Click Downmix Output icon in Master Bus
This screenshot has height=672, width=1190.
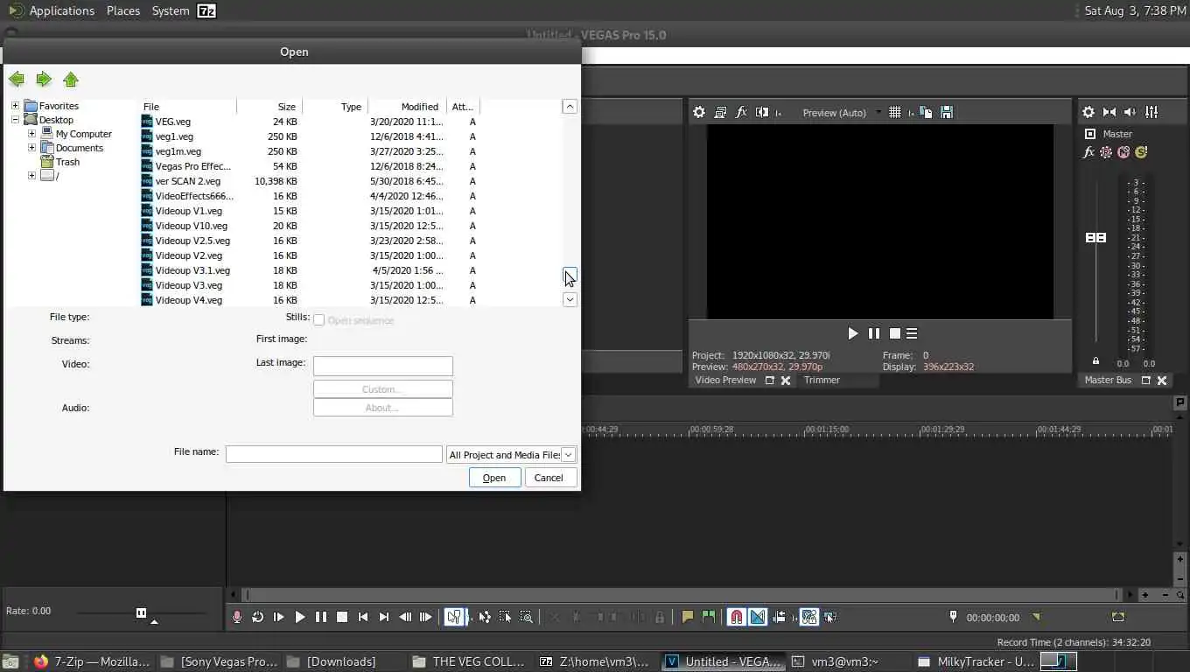click(x=1109, y=112)
